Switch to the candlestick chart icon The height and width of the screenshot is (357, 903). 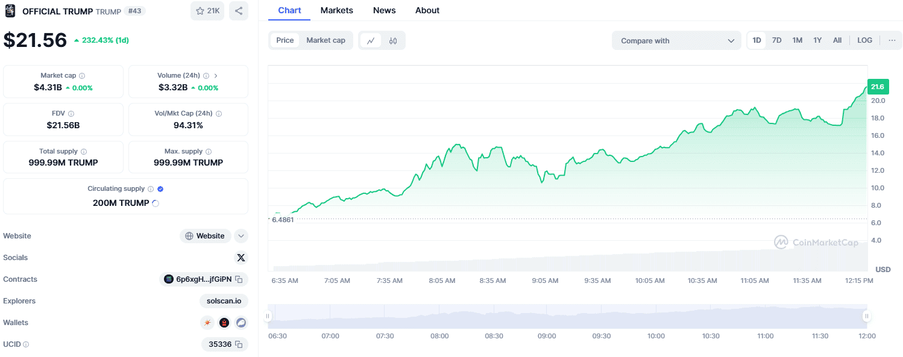pos(393,41)
